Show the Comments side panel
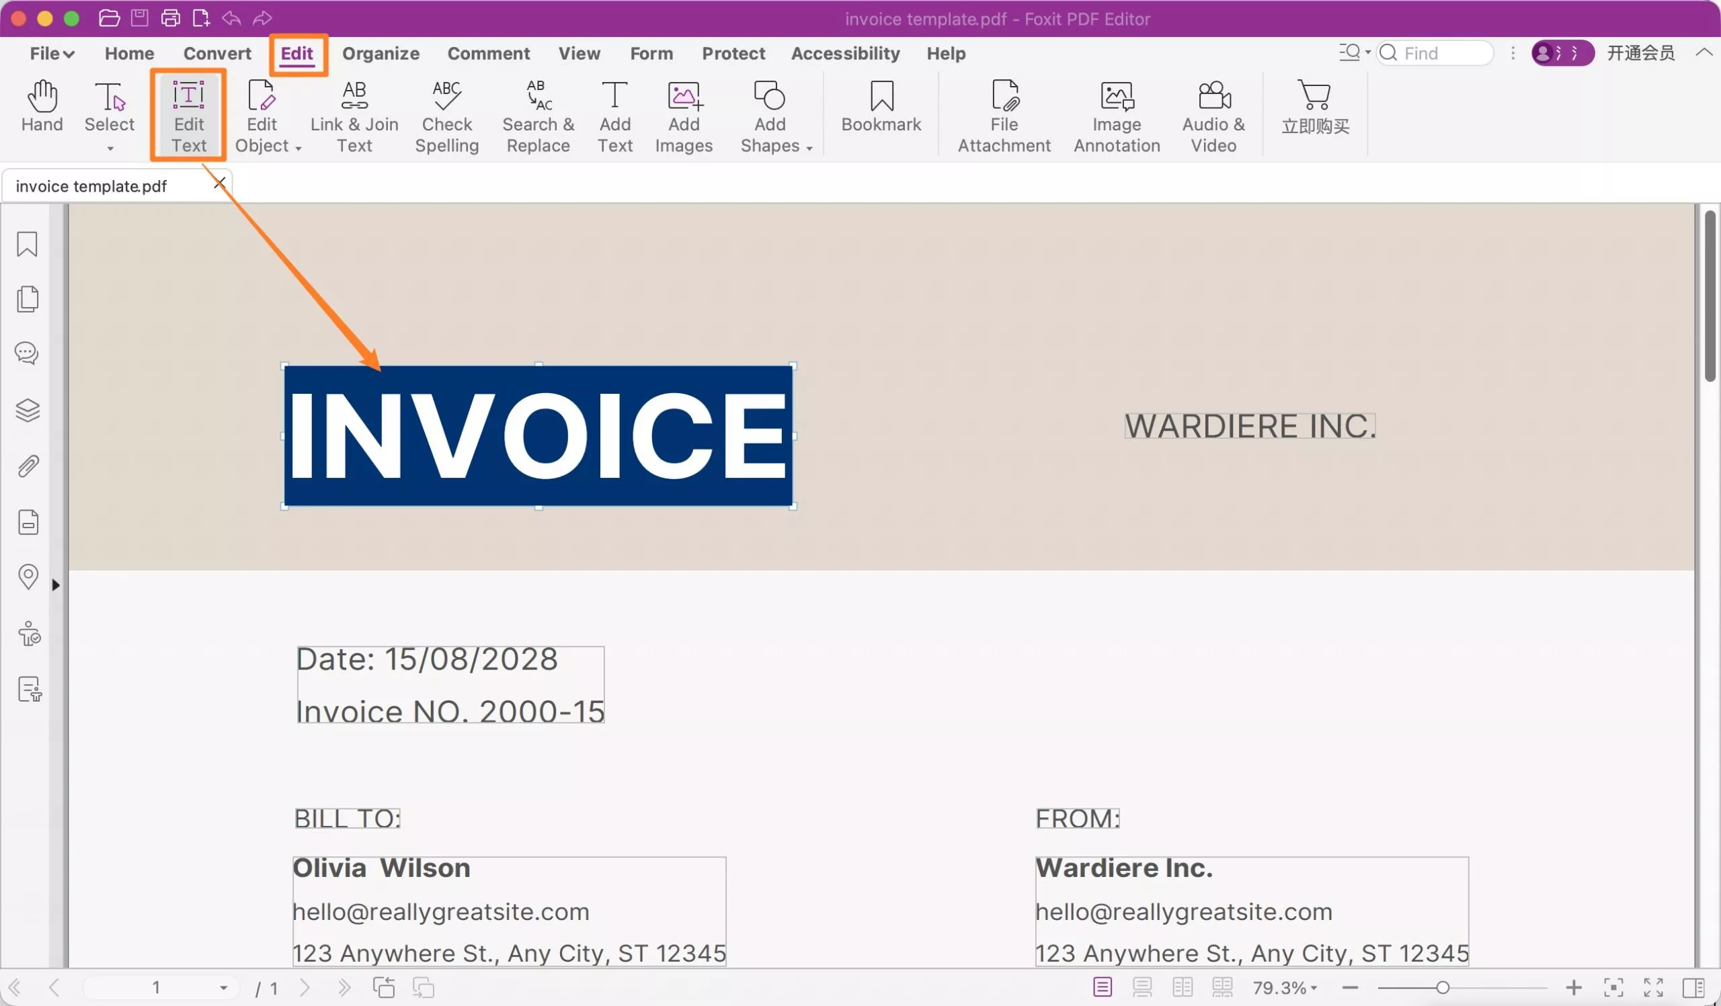The image size is (1721, 1006). coord(28,353)
